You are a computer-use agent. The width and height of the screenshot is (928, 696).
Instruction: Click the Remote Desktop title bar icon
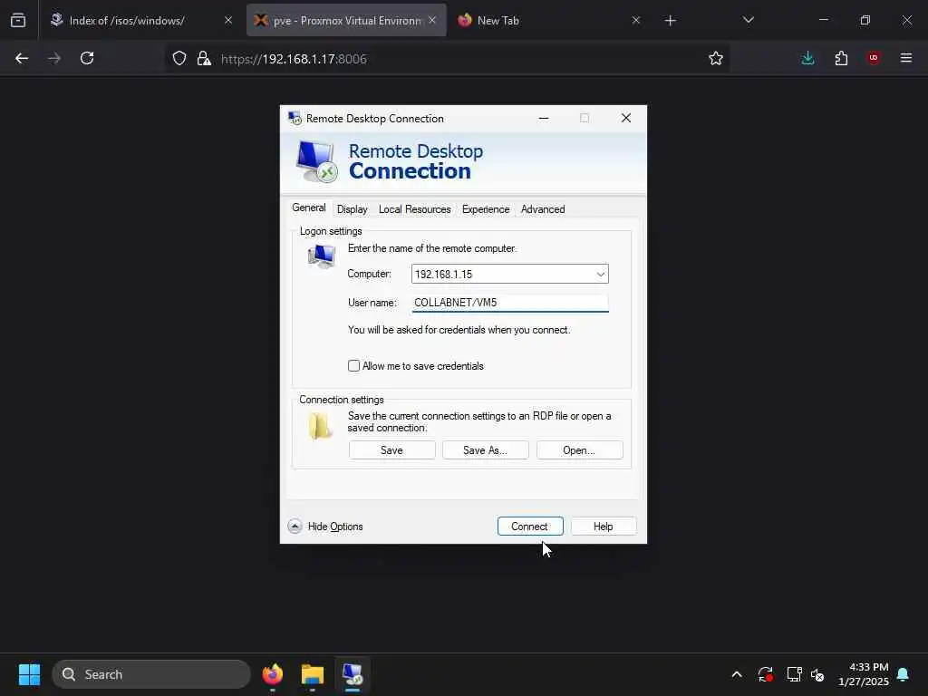(295, 119)
